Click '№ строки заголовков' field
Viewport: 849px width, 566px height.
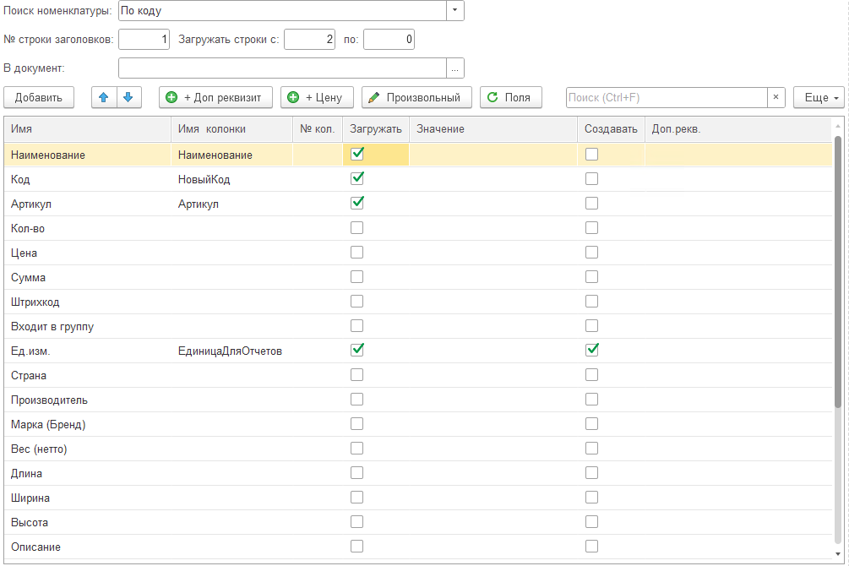[144, 39]
